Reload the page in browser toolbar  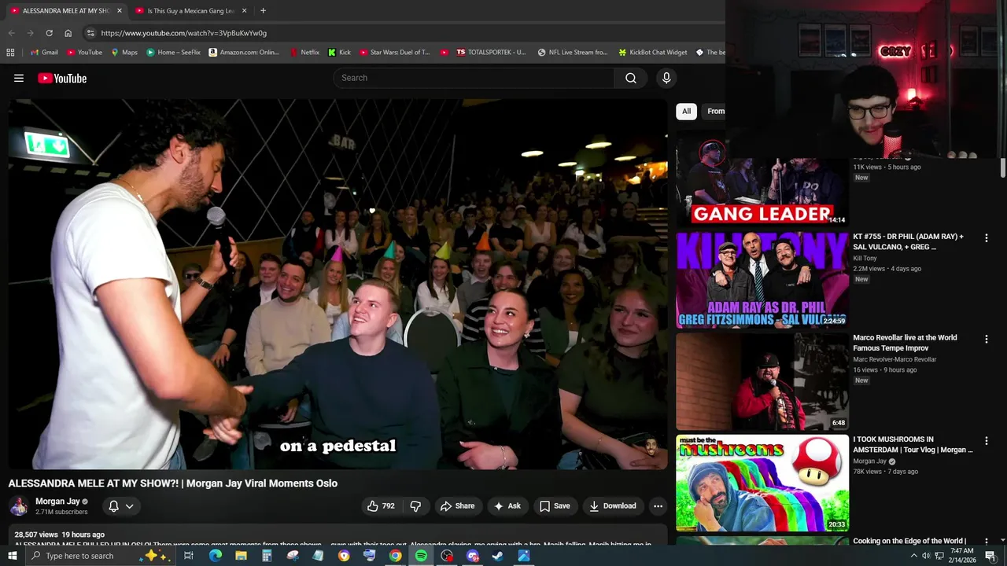tap(49, 33)
